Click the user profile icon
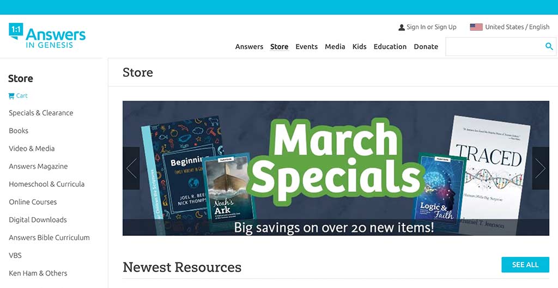The height and width of the screenshot is (288, 558). [x=402, y=27]
